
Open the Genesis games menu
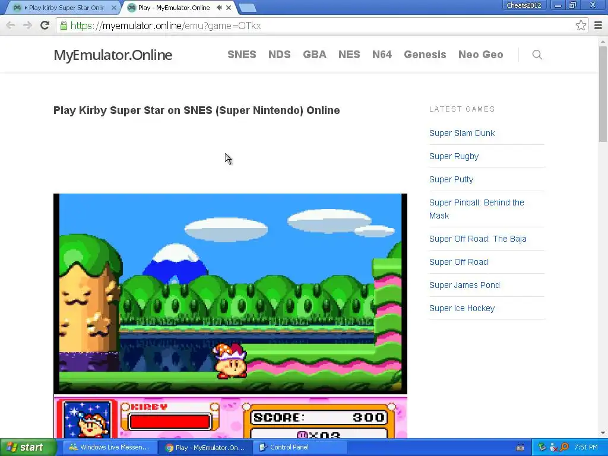[x=425, y=55]
